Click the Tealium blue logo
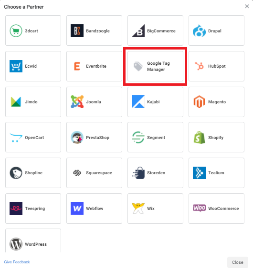This screenshot has height=270, width=253. pos(199,173)
